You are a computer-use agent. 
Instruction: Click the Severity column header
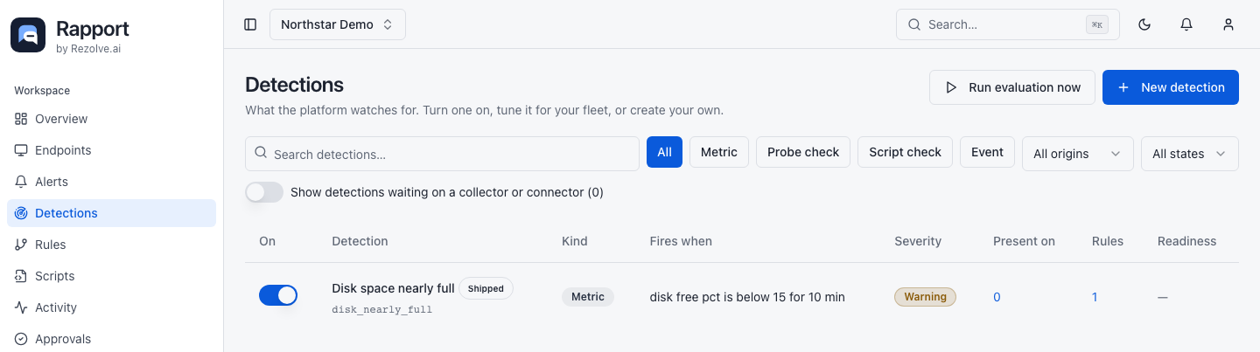[918, 241]
